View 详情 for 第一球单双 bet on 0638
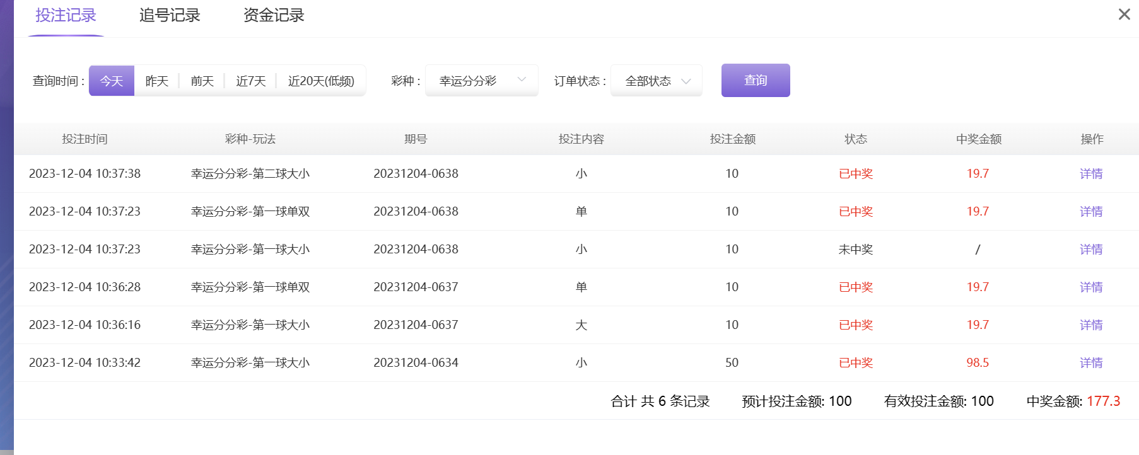Image resolution: width=1139 pixels, height=455 pixels. point(1091,212)
